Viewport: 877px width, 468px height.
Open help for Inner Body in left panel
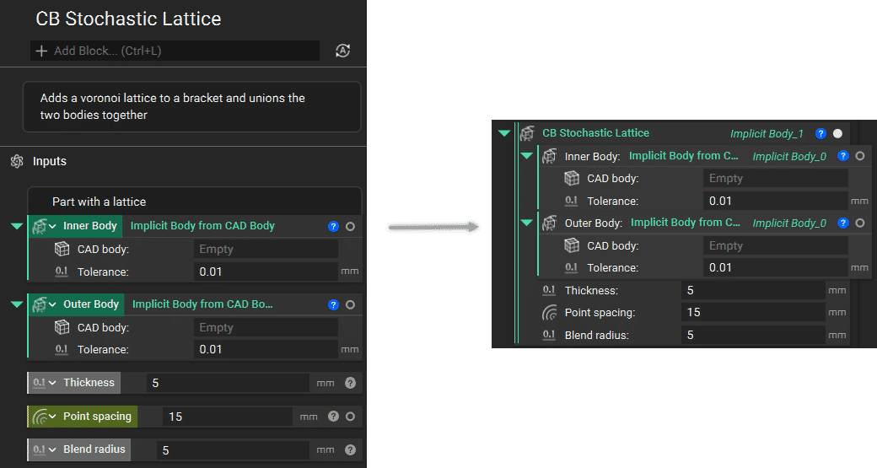333,226
